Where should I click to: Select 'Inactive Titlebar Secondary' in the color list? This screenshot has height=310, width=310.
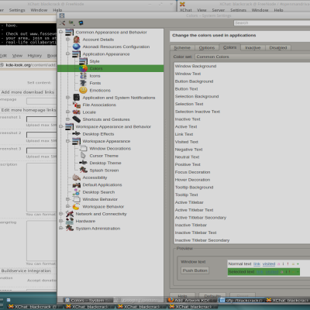242,240
